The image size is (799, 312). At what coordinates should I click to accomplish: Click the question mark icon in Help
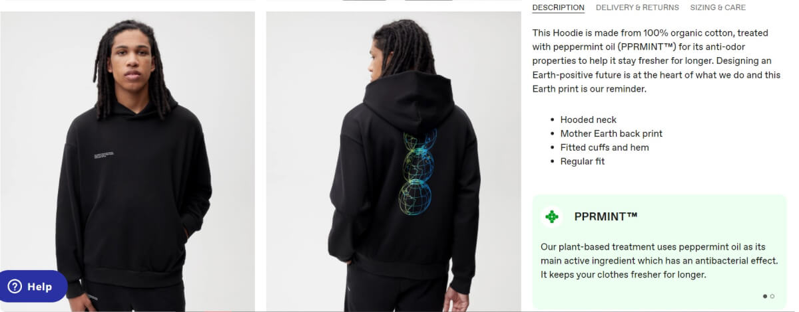[x=15, y=286]
